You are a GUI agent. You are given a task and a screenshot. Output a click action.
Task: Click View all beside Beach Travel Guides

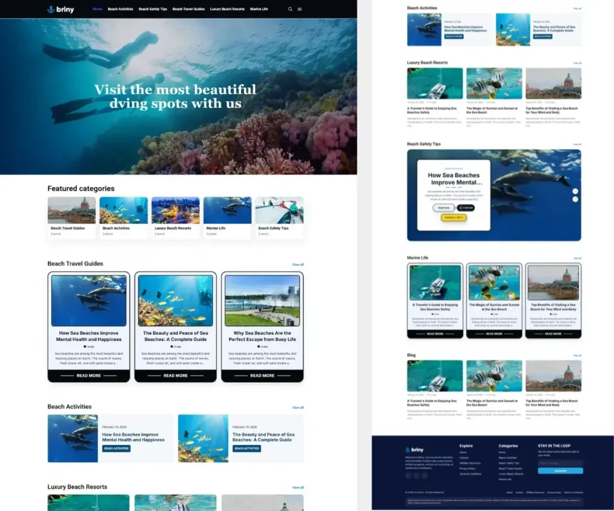tap(297, 264)
